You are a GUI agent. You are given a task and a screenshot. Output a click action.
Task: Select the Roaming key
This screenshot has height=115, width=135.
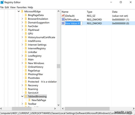tap(33, 89)
